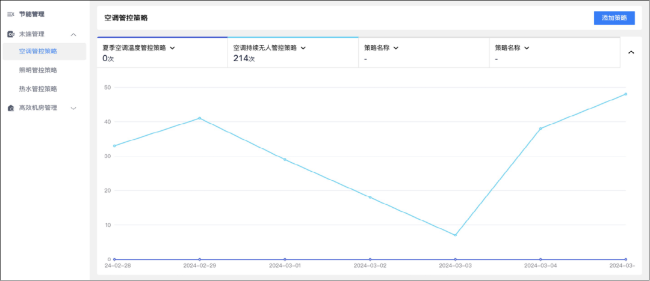Screen dimensions: 650x281
Task: Open the fourth 策略名称 dropdown
Action: (527, 47)
